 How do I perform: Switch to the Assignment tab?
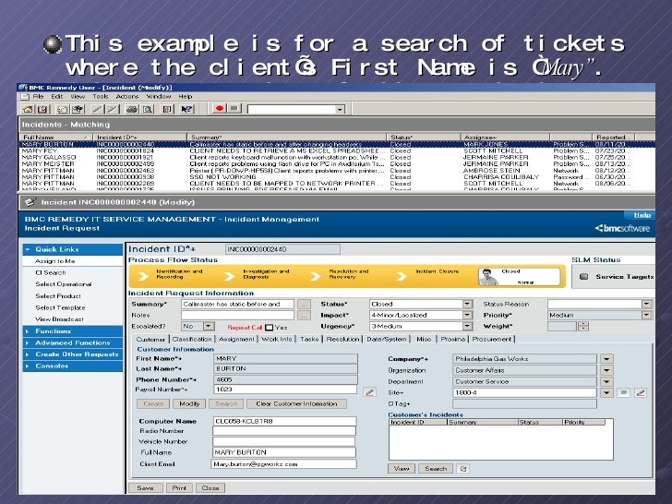pos(236,339)
